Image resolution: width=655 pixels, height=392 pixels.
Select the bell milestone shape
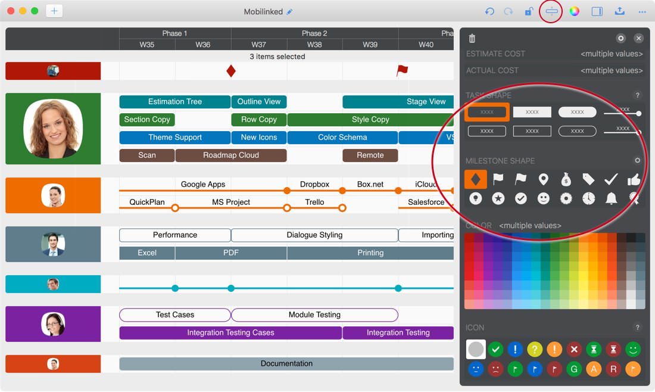tap(611, 198)
